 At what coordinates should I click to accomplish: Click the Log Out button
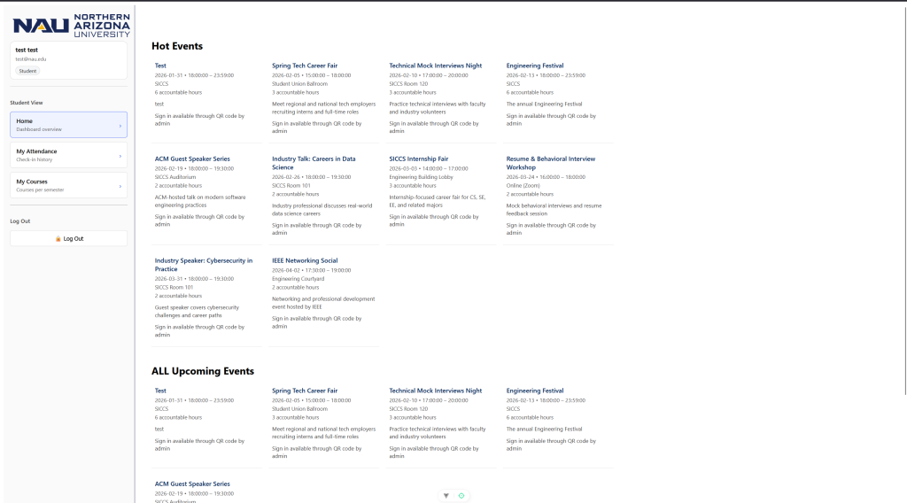[x=68, y=238]
